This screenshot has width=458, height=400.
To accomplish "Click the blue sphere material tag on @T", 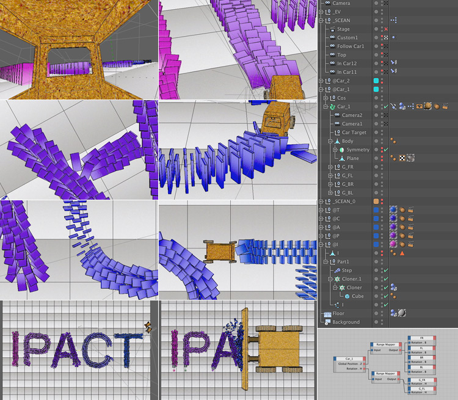I will click(393, 210).
